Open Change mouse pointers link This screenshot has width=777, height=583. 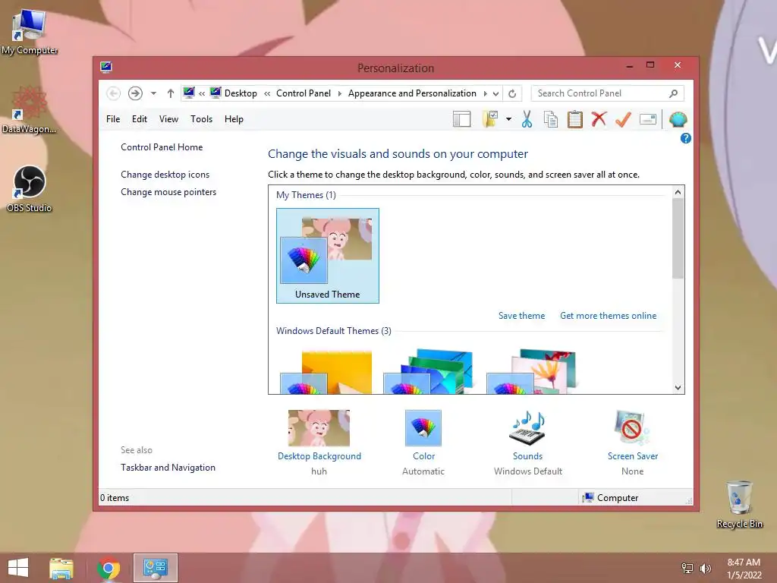(168, 192)
